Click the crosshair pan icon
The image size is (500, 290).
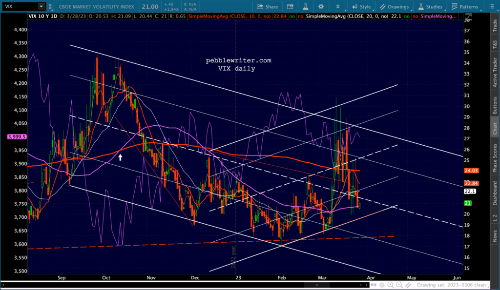click(382, 285)
